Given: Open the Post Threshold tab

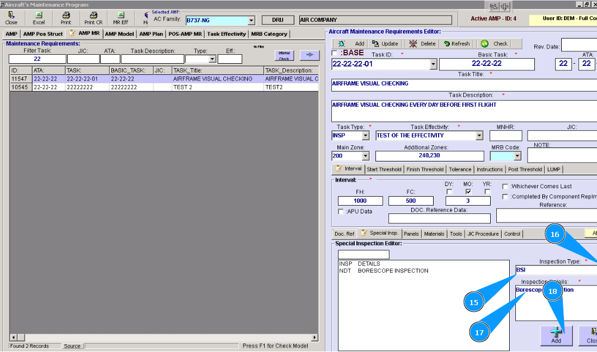Looking at the screenshot, I should click(x=525, y=169).
